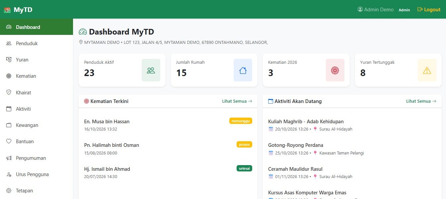Click the Kematian 2026 flower icon tile
The width and height of the screenshot is (446, 199).
click(x=335, y=70)
